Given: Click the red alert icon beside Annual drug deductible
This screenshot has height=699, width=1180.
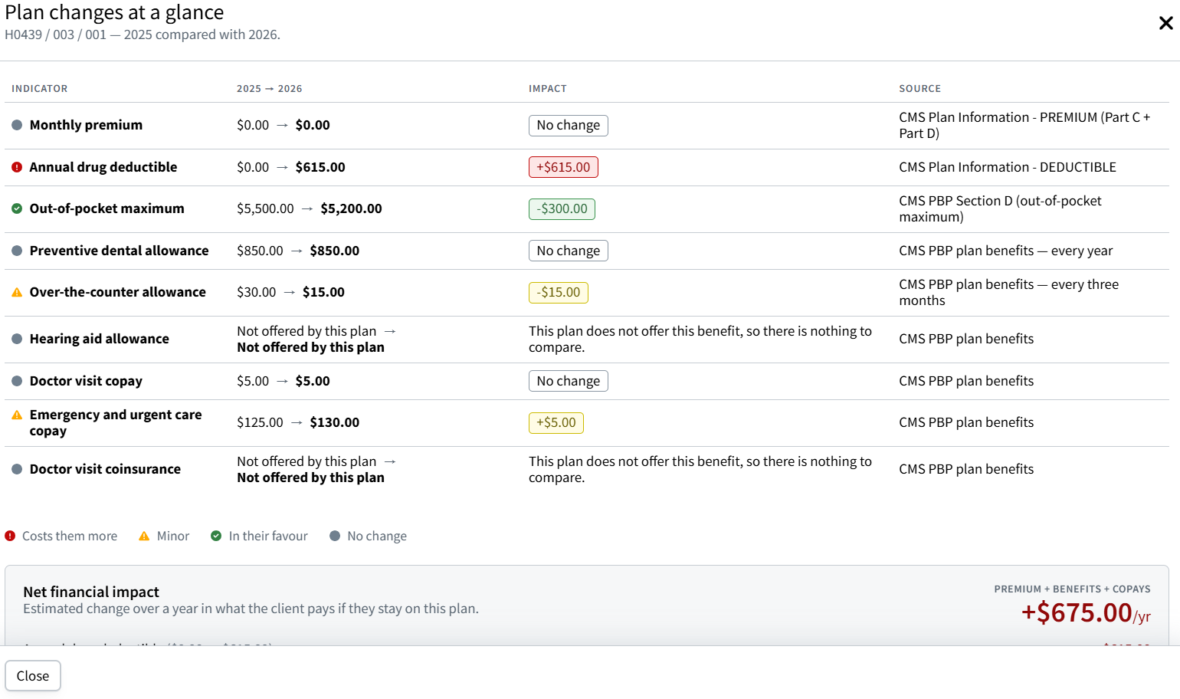Looking at the screenshot, I should [x=17, y=167].
